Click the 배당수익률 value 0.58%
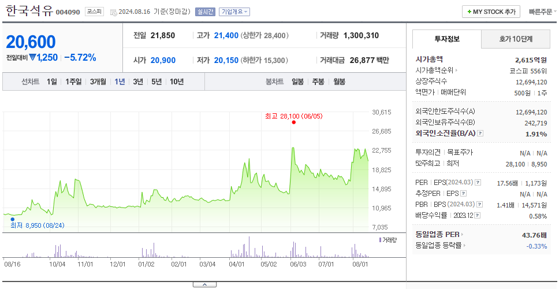 [538, 216]
